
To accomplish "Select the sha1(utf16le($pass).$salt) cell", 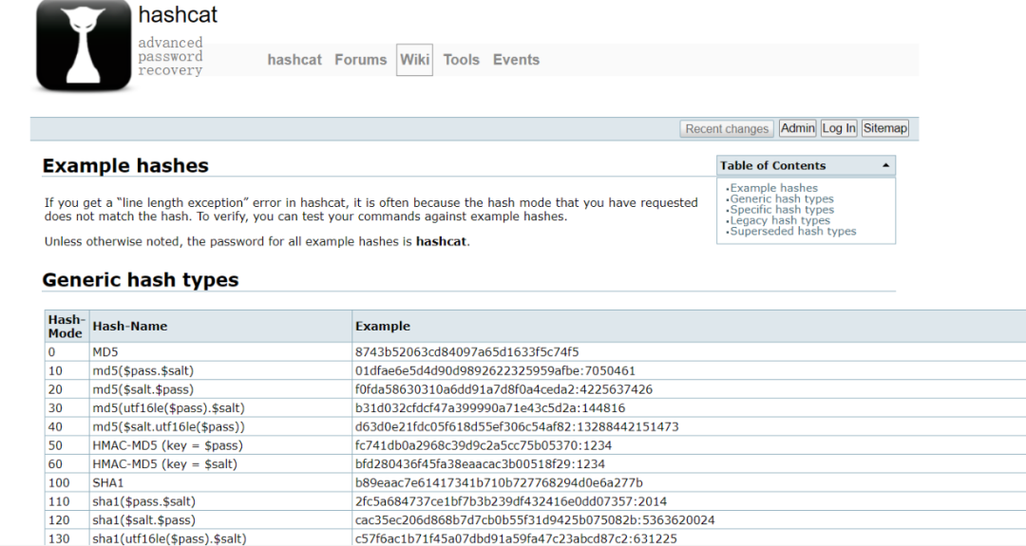I will [x=220, y=538].
